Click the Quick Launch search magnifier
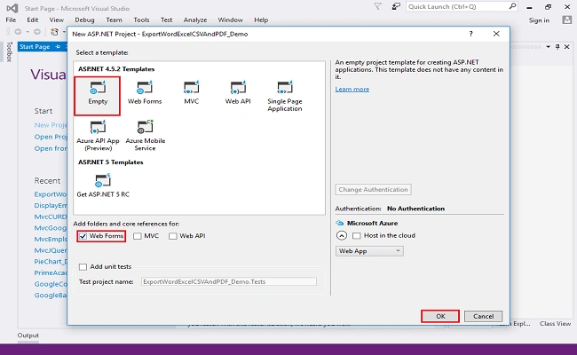Viewport: 577px width, 355px height. (x=512, y=6)
